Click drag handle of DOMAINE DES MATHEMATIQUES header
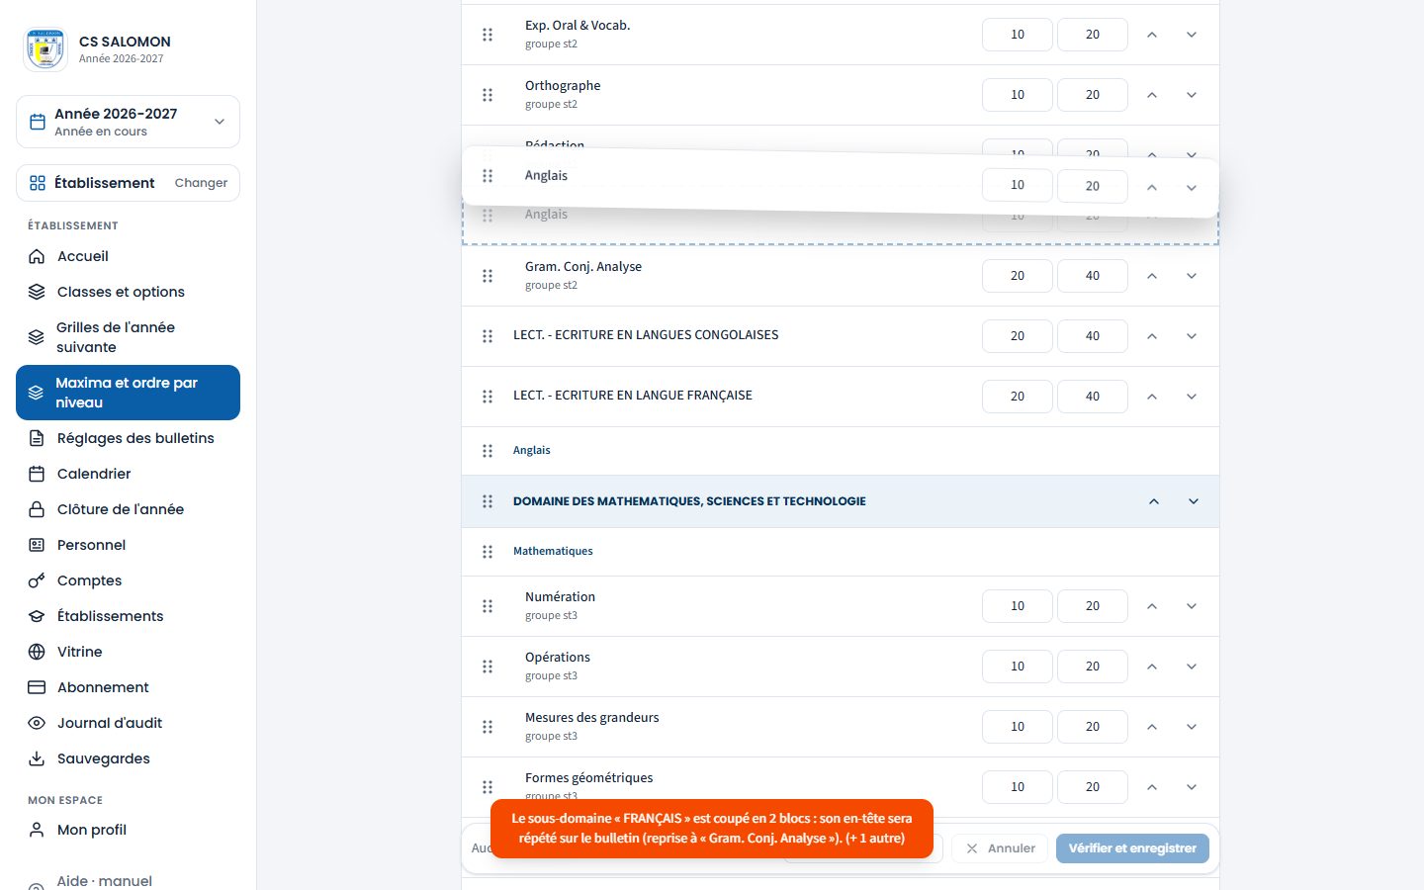Viewport: 1424px width, 890px height. coord(488,501)
